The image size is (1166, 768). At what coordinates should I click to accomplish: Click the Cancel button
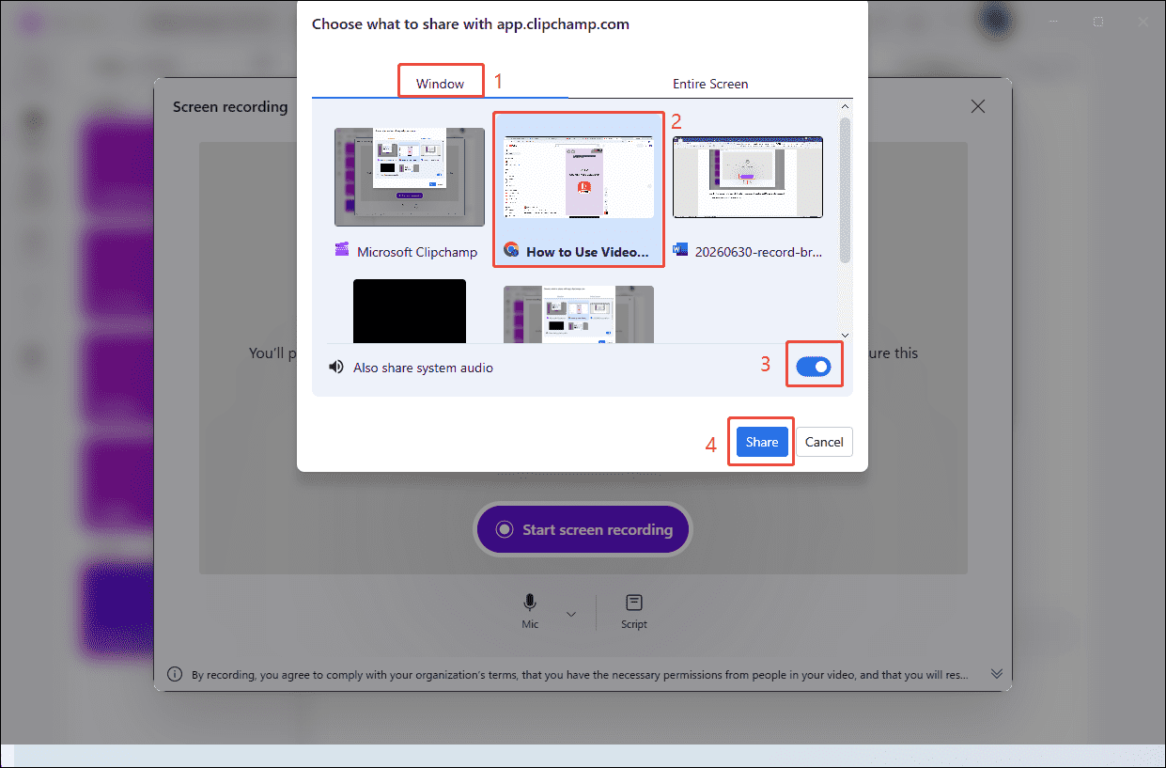824,442
